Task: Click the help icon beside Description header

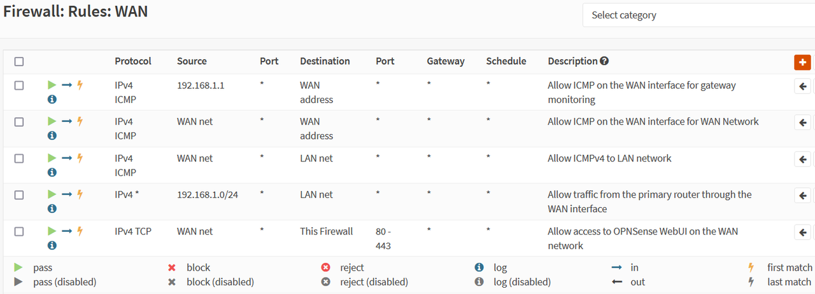Action: coord(604,61)
